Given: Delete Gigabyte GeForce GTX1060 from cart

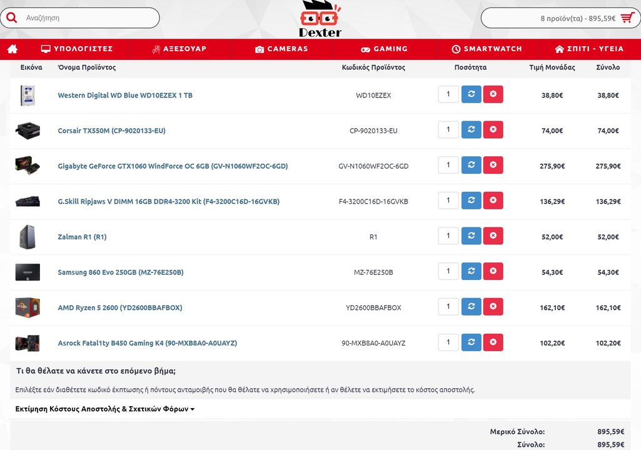Looking at the screenshot, I should tap(493, 165).
